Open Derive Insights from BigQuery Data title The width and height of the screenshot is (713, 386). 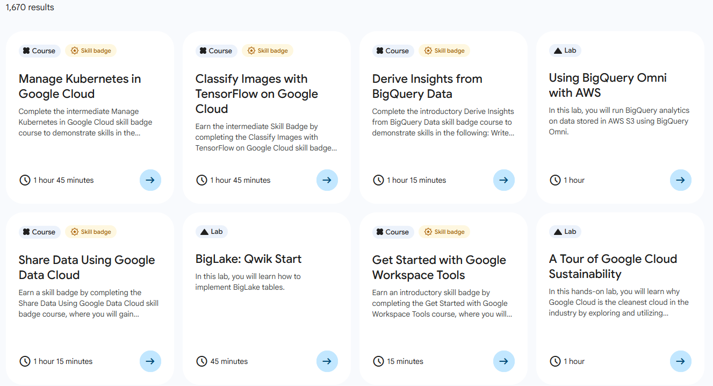pos(427,86)
